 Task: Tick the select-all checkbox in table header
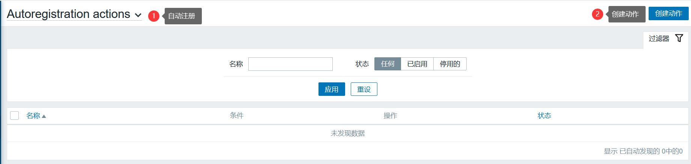coord(15,115)
